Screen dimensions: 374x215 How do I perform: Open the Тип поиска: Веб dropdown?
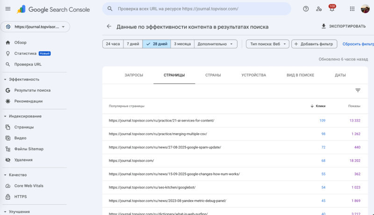click(267, 44)
